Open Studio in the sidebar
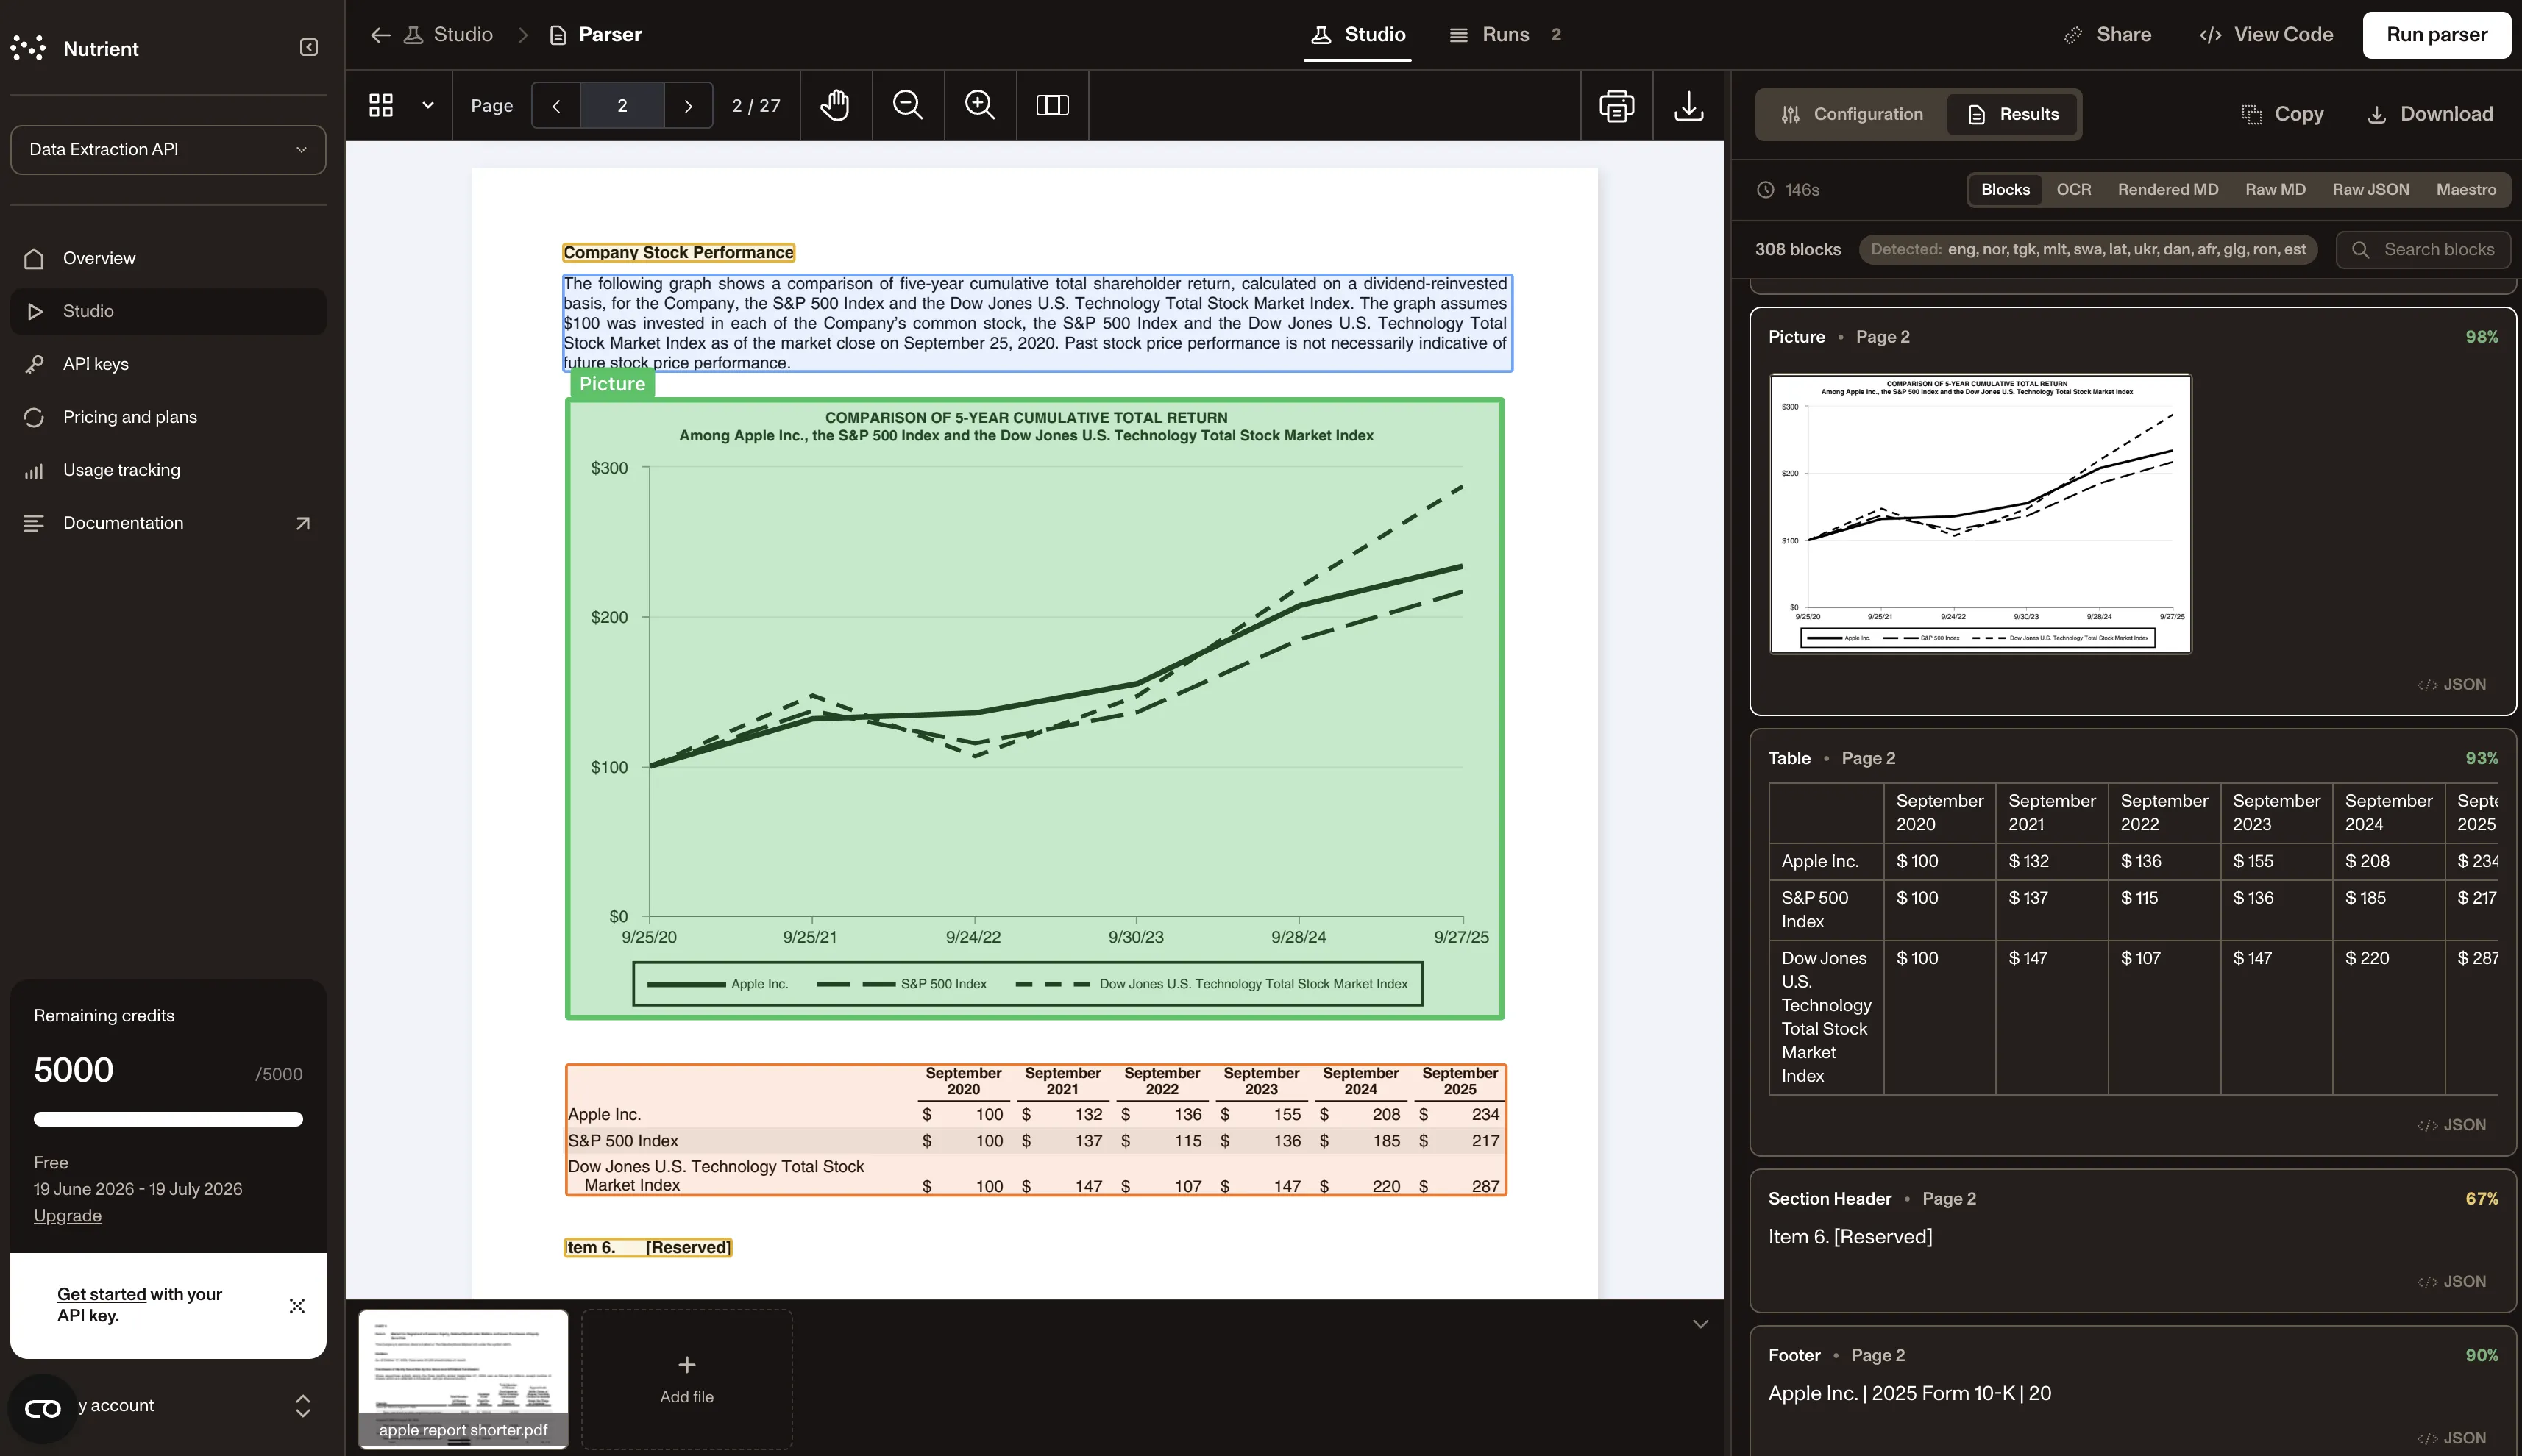This screenshot has height=1456, width=2522. click(x=168, y=311)
